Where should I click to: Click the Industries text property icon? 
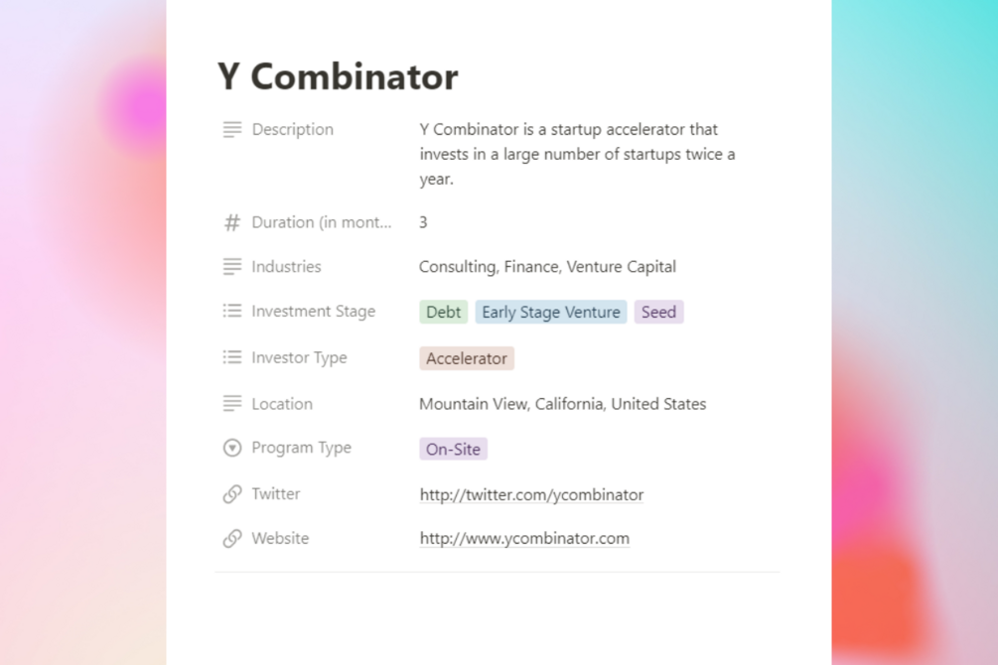point(232,267)
